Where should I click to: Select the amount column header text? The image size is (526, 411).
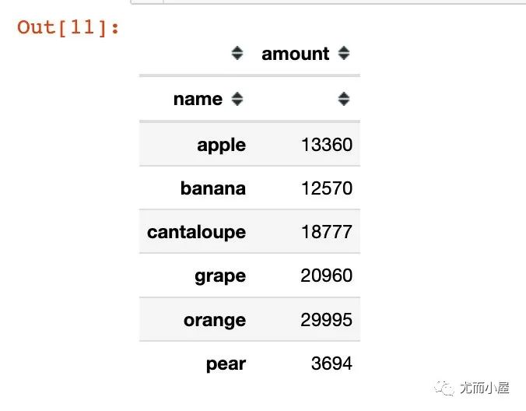coord(295,54)
